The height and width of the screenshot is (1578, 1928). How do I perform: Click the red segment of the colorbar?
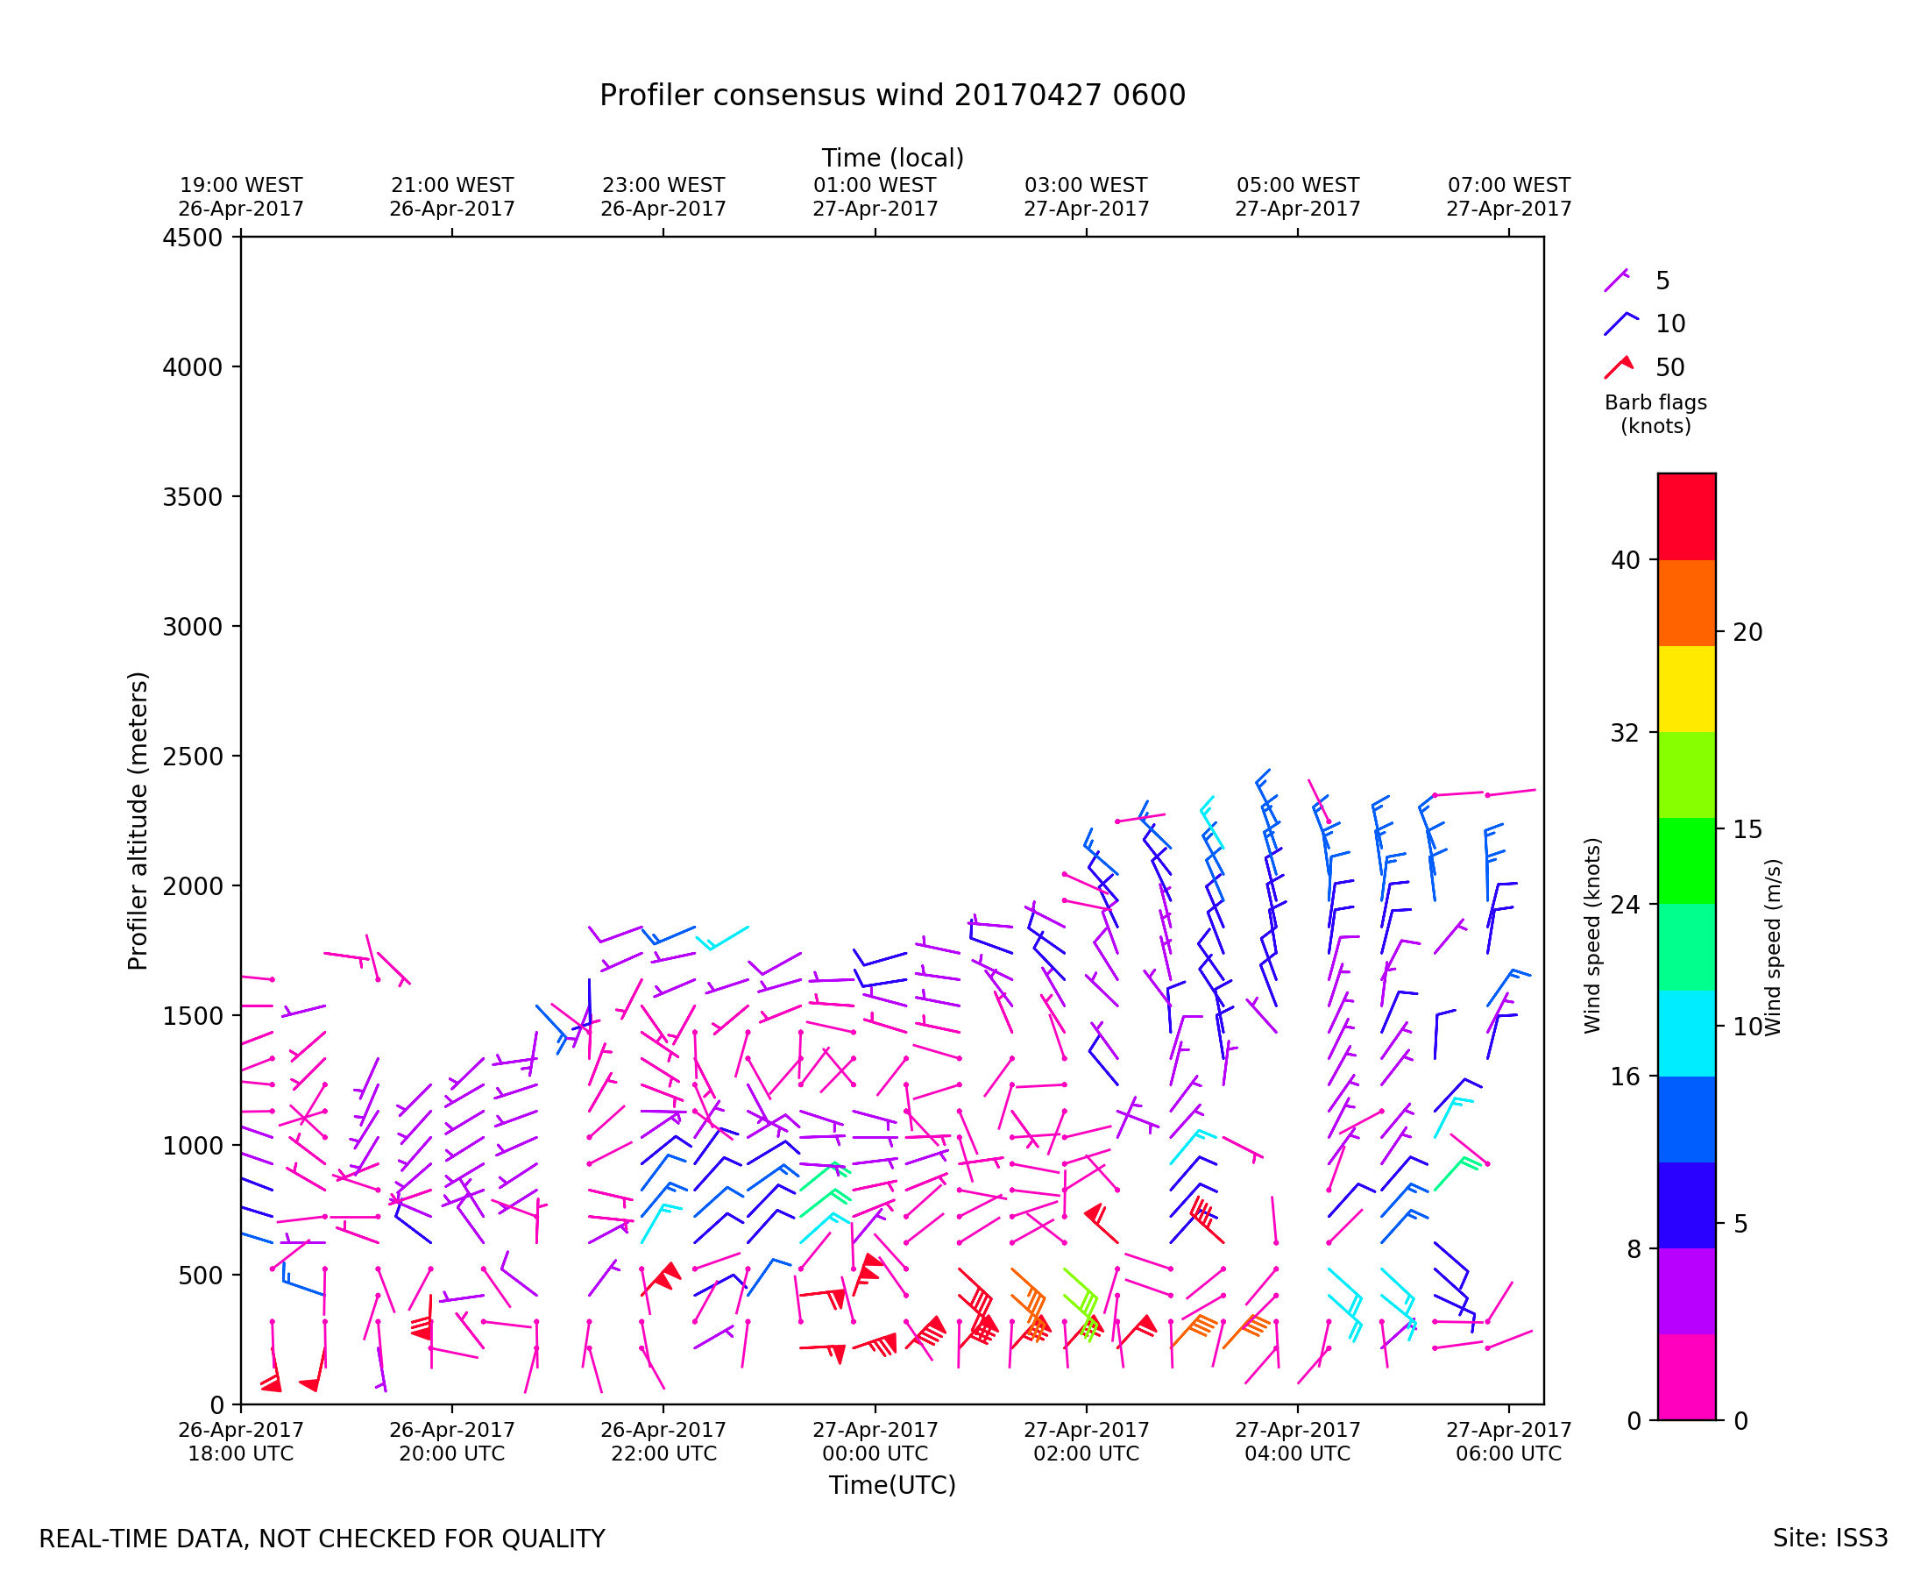point(1686,516)
